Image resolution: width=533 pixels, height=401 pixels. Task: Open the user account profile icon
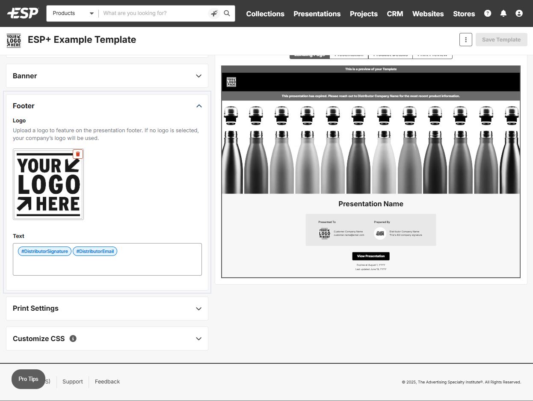519,13
